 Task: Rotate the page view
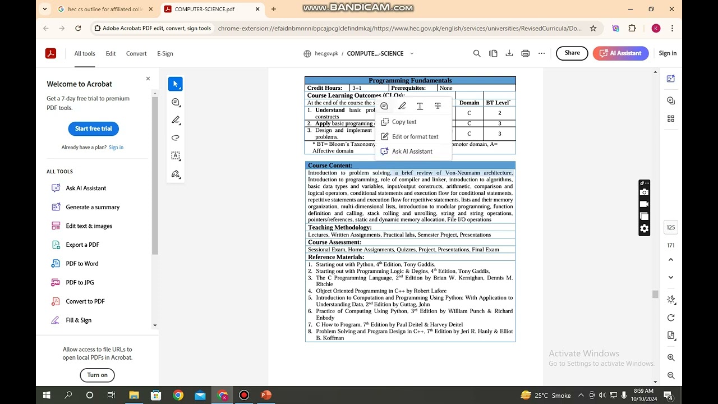pyautogui.click(x=671, y=318)
